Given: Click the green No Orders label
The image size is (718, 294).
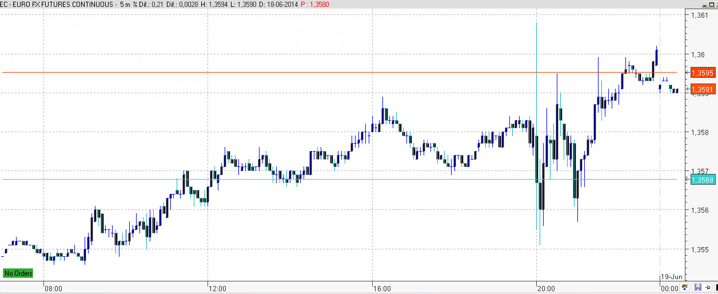Looking at the screenshot, I should coord(18,273).
